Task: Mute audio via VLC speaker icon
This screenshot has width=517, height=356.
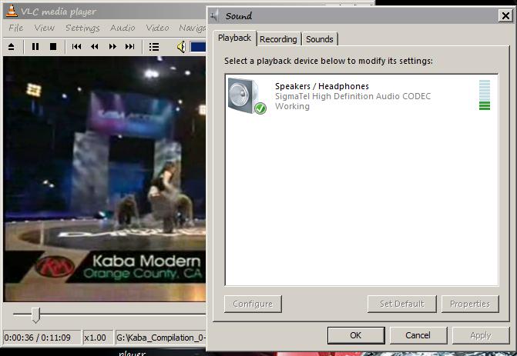Action: [181, 47]
